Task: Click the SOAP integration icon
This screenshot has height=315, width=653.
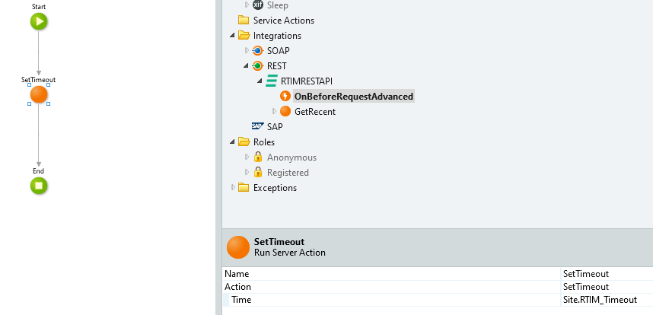Action: [x=257, y=51]
